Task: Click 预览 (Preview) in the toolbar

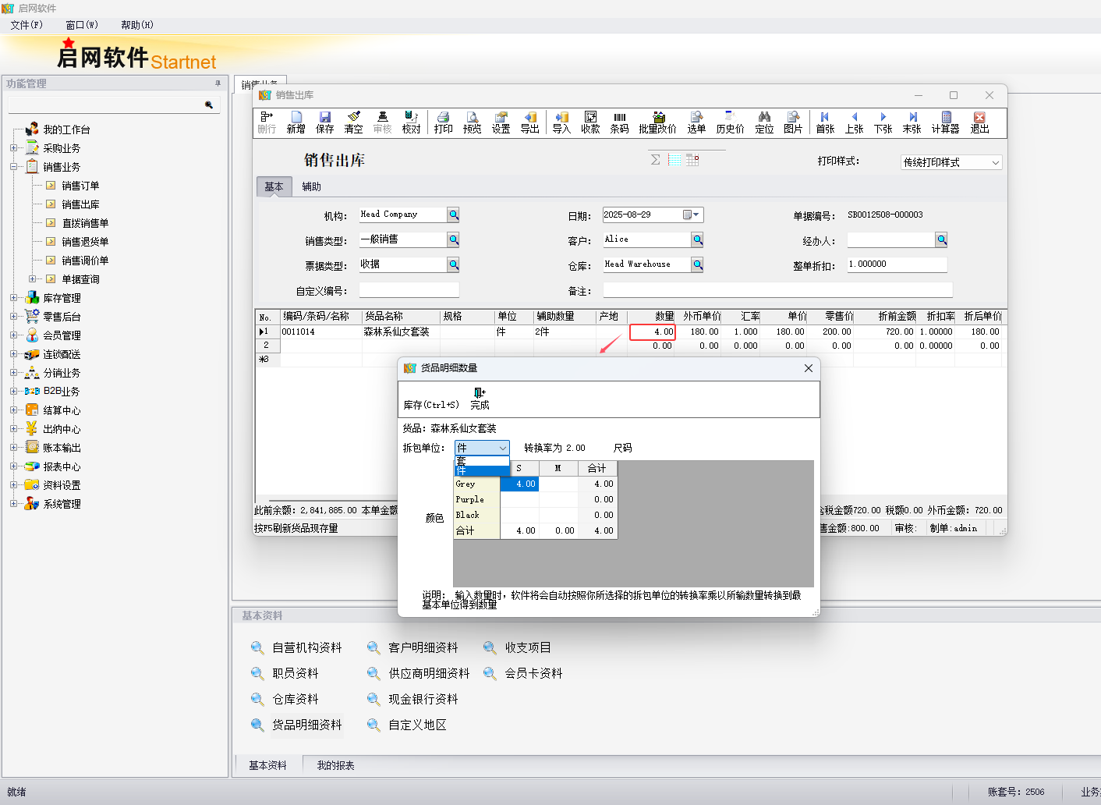Action: point(472,122)
